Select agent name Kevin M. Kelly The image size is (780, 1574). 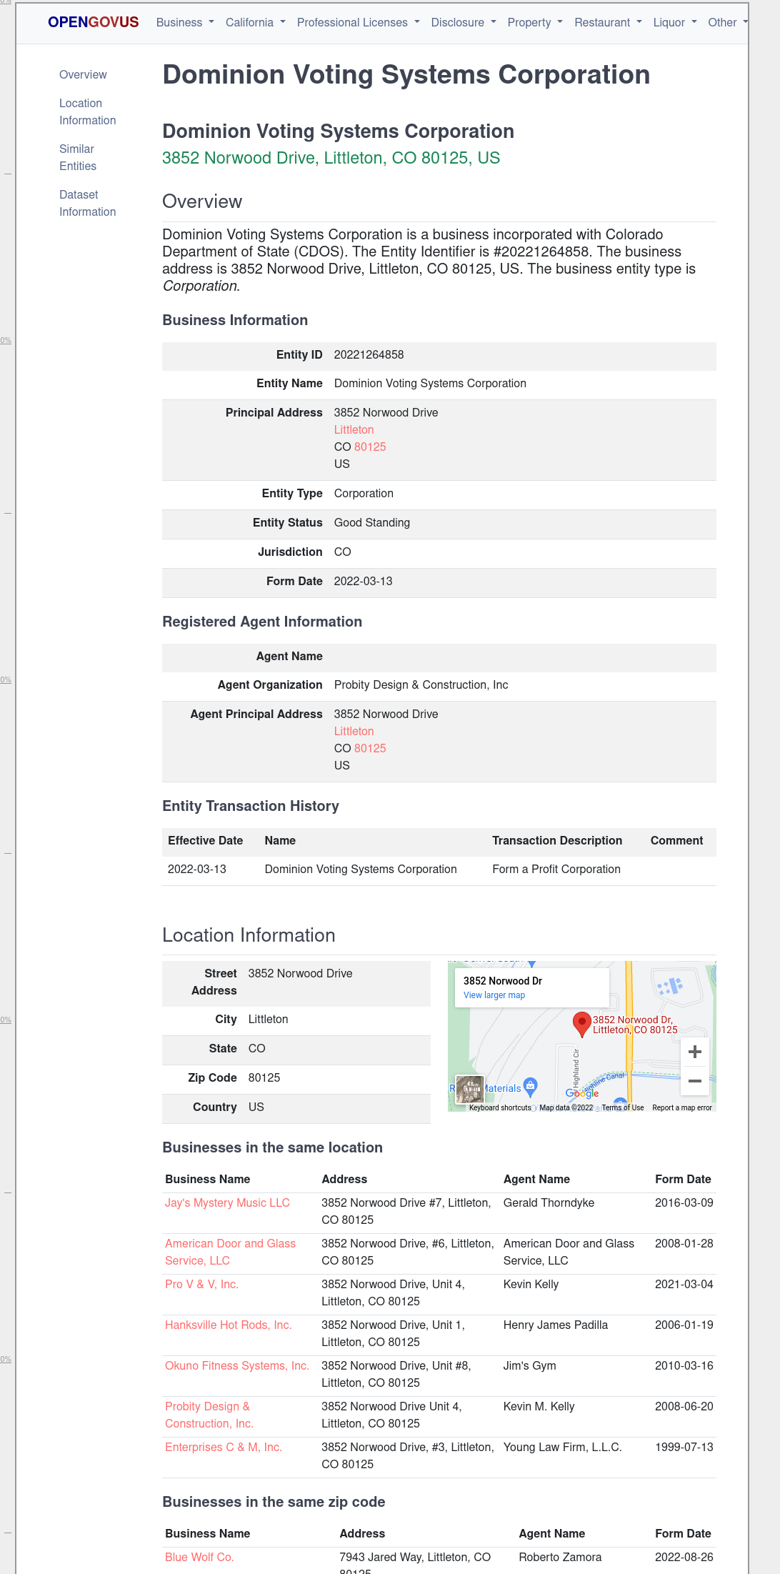click(539, 1407)
